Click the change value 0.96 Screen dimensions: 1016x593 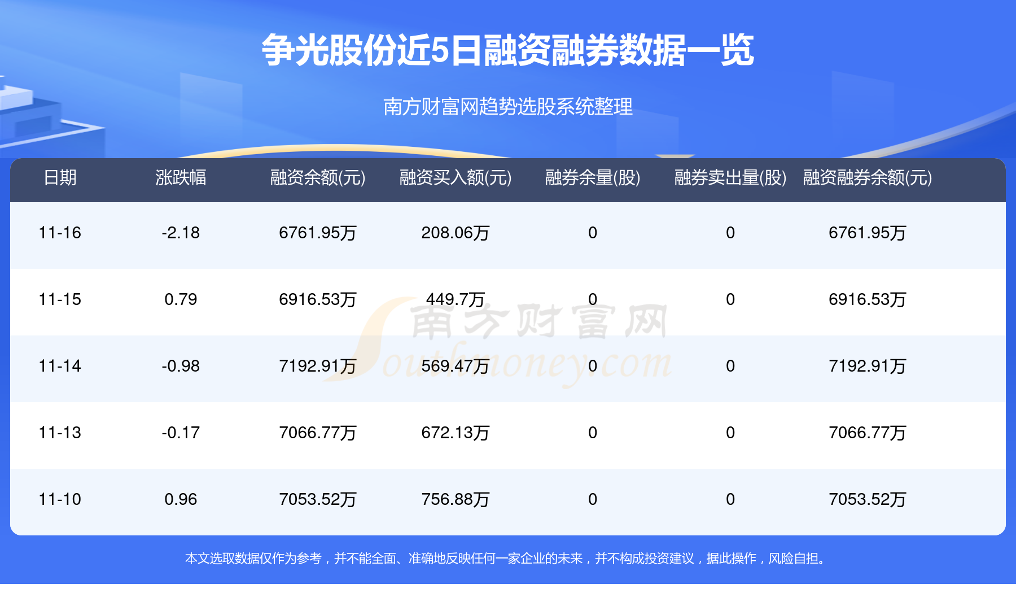point(181,499)
